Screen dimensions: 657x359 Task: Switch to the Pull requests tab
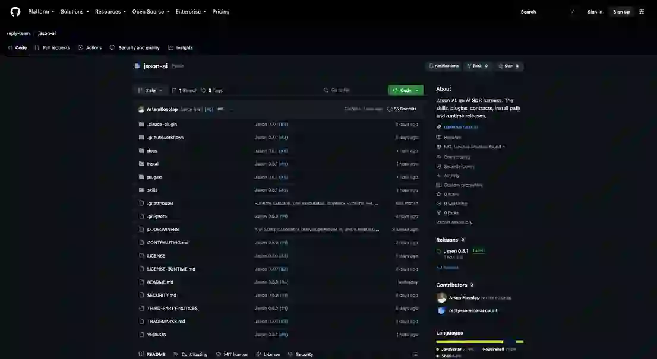(52, 47)
